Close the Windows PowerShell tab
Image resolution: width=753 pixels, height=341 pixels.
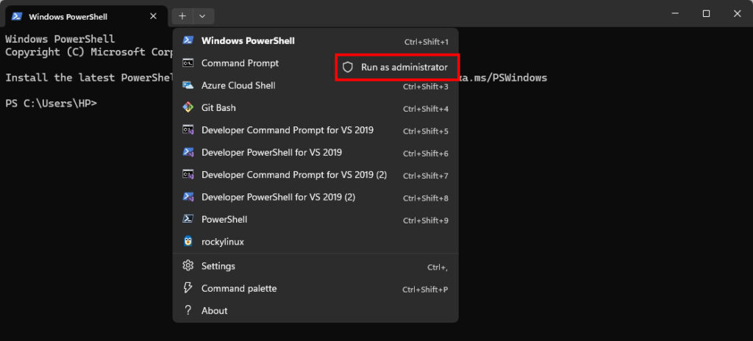coord(153,16)
